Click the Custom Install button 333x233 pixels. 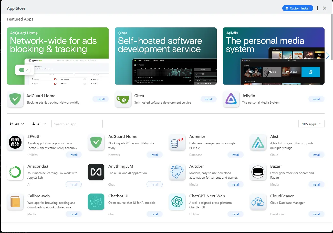coord(297,8)
